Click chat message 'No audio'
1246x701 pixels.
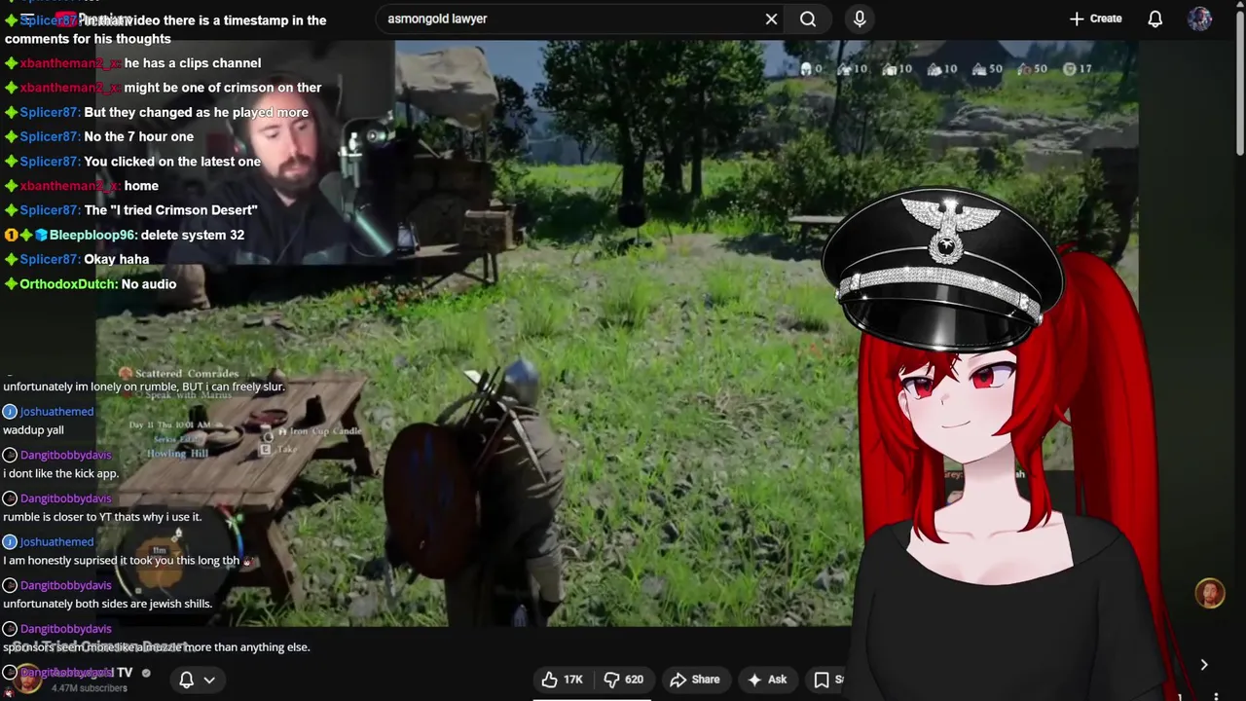[149, 284]
